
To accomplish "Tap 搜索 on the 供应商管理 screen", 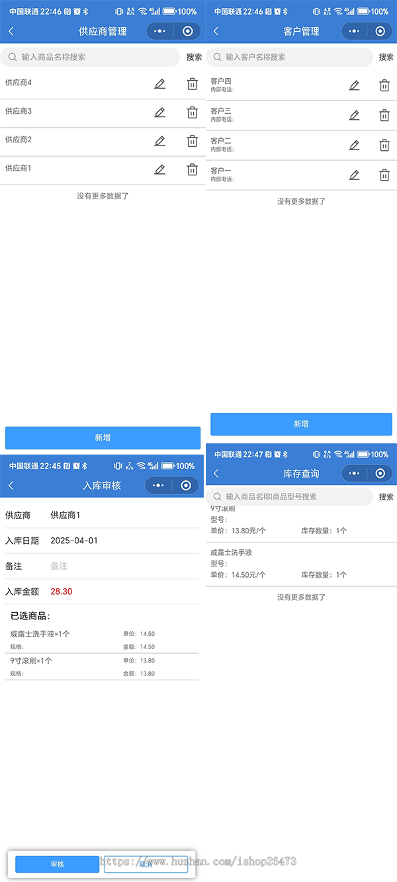I will pos(194,58).
